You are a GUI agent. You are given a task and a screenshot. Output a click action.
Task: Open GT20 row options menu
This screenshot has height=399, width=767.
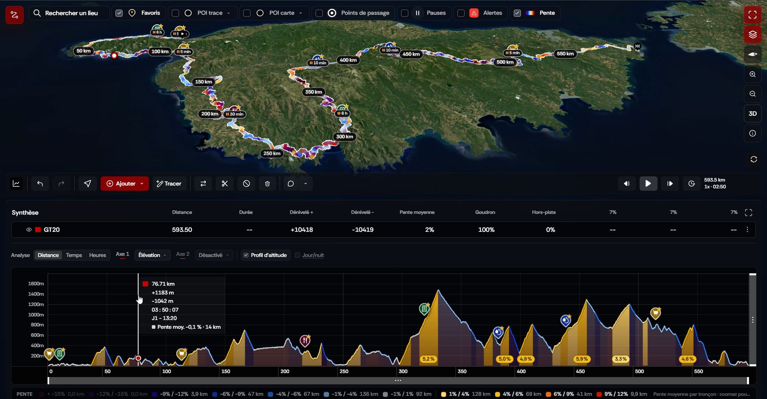point(747,230)
